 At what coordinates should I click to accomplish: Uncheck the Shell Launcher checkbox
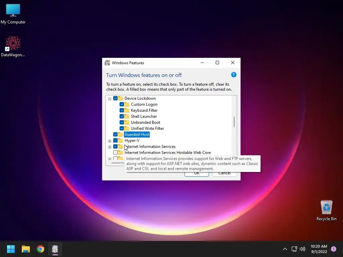click(122, 116)
